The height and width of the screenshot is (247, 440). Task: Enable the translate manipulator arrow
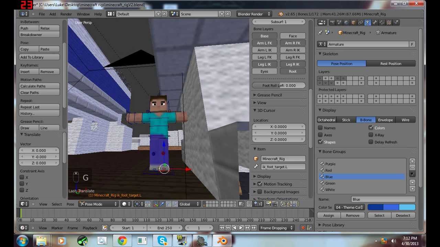(x=162, y=204)
